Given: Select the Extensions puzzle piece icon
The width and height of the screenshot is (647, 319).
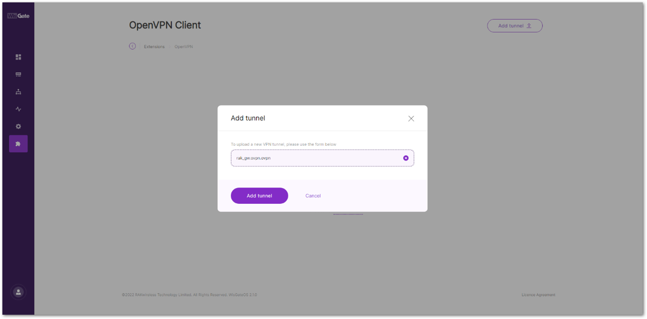Looking at the screenshot, I should [x=18, y=144].
